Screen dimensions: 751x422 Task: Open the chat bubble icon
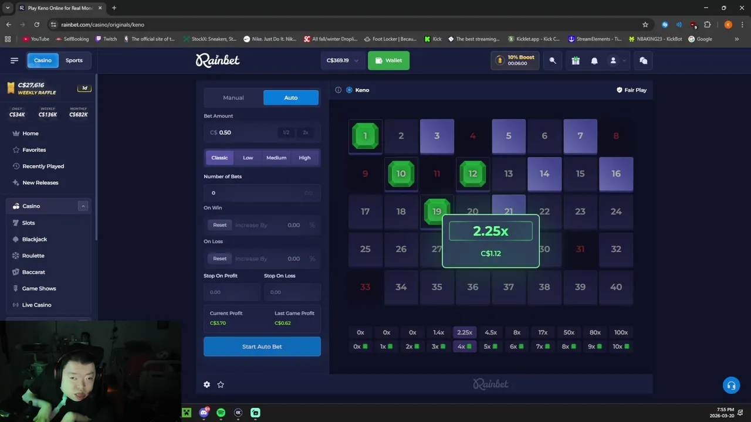(643, 60)
